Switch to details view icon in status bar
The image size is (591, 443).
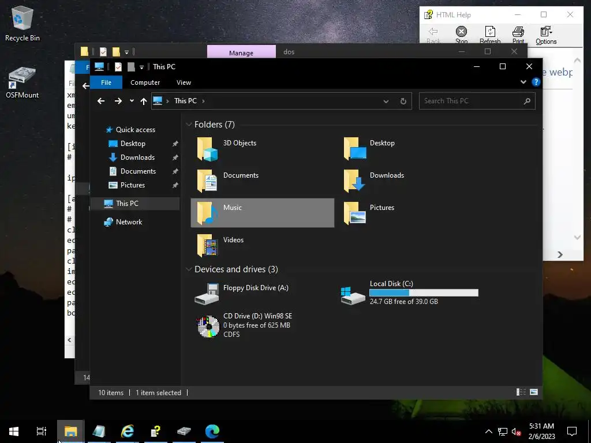click(x=521, y=392)
